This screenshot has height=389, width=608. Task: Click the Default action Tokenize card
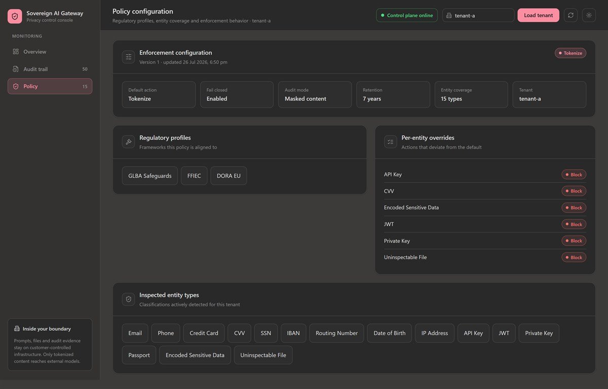(159, 95)
